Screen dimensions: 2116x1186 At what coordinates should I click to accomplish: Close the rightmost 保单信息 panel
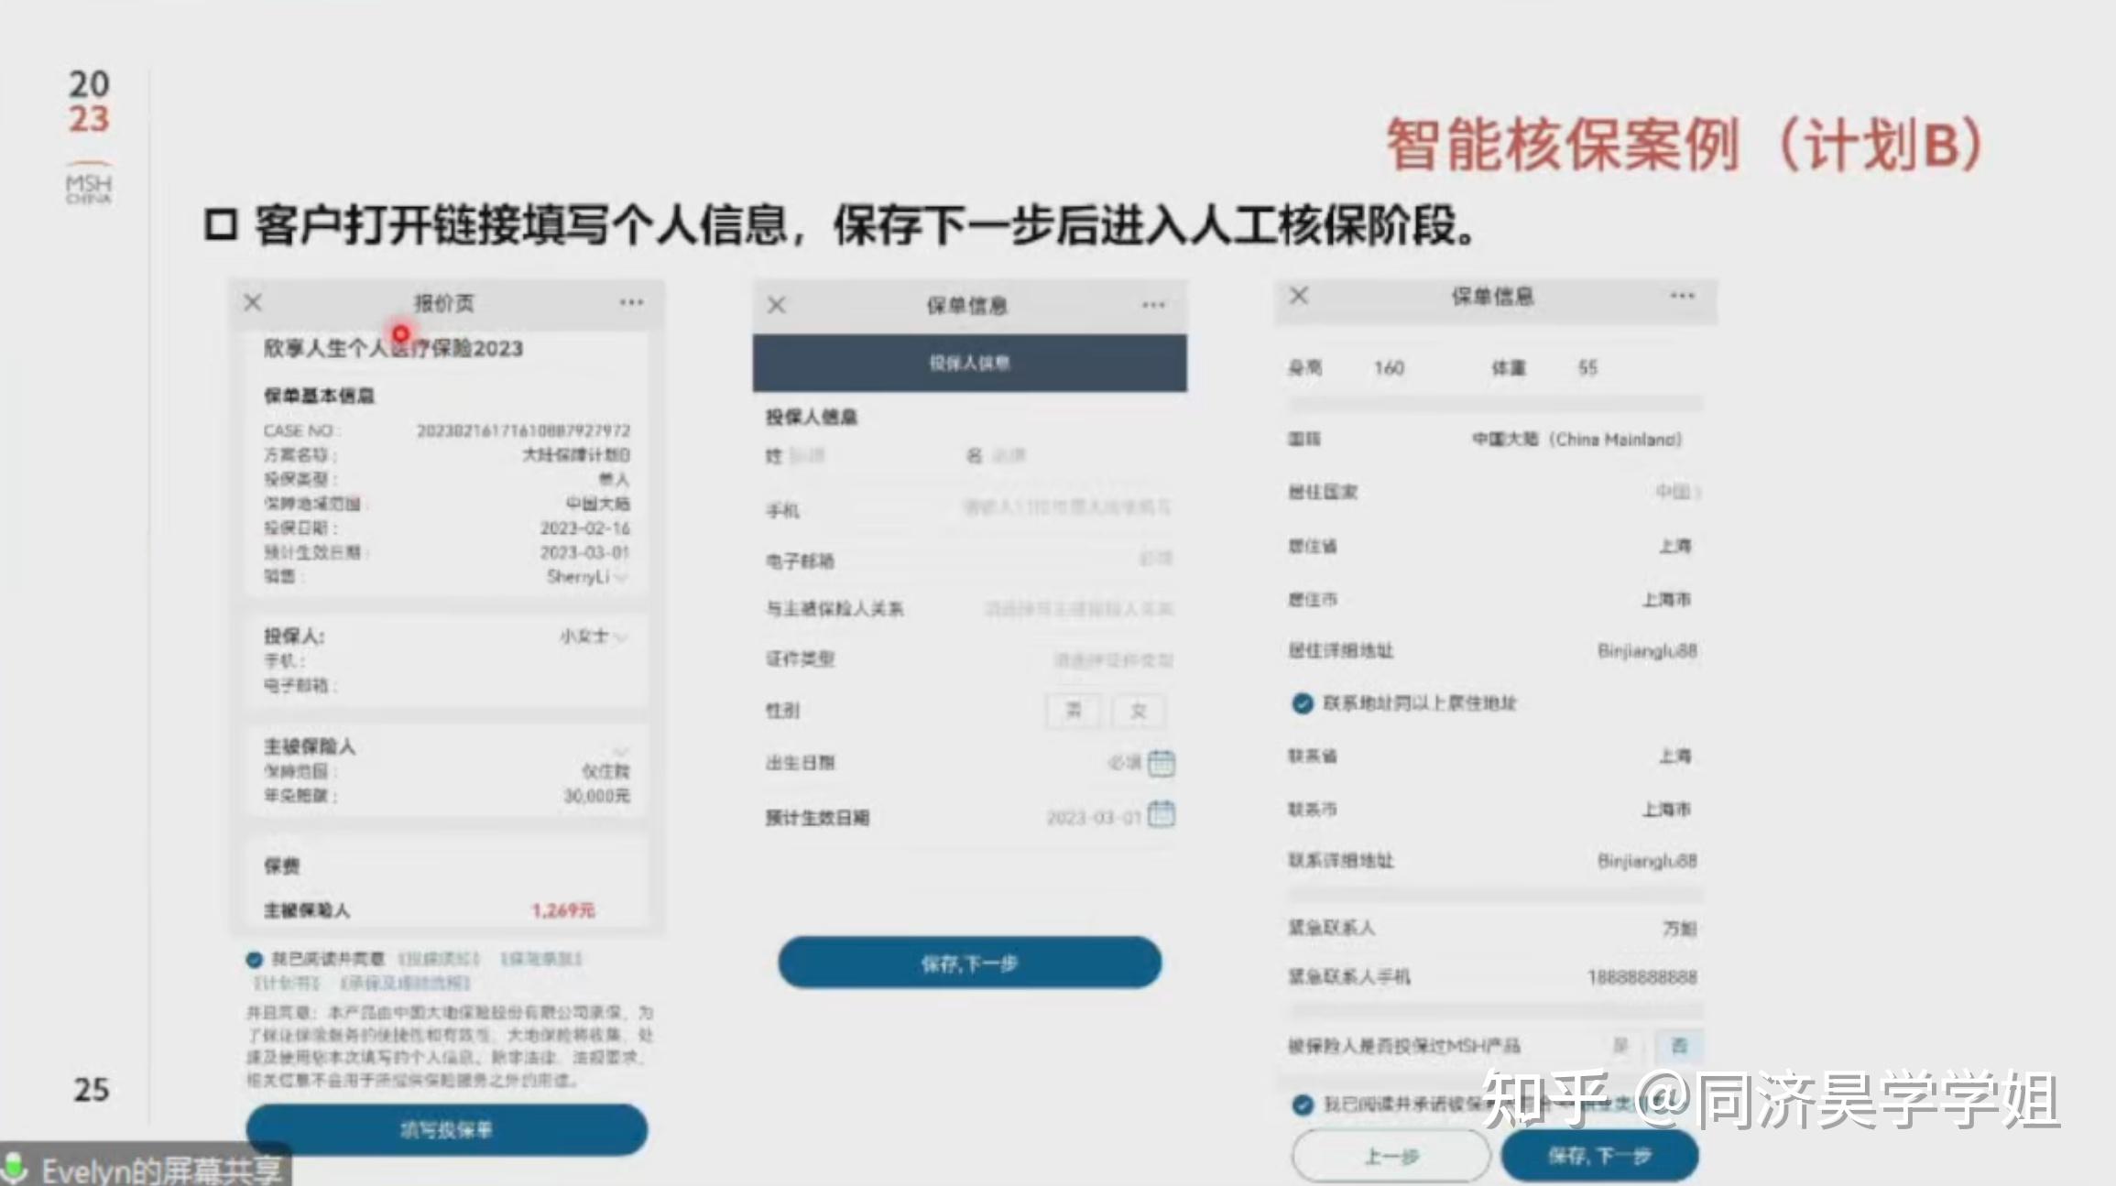(x=1298, y=296)
